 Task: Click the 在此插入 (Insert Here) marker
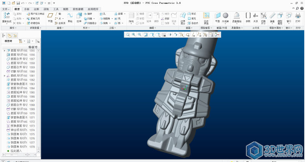[x=14, y=151]
